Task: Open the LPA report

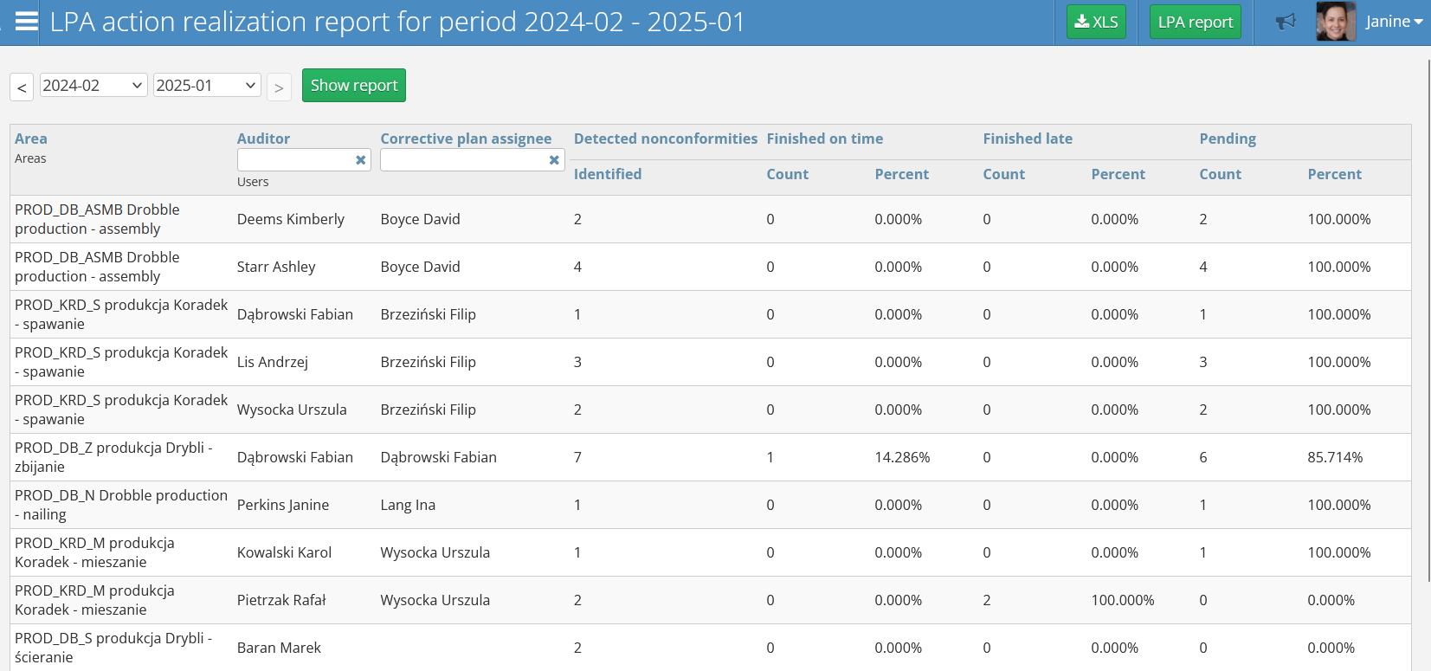Action: tap(1195, 23)
